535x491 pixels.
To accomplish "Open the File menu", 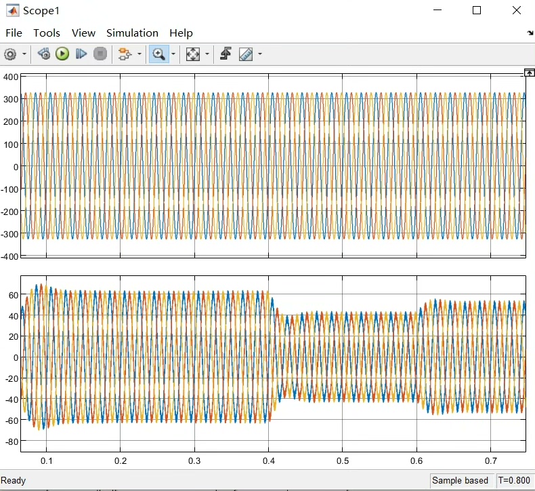I will click(14, 33).
